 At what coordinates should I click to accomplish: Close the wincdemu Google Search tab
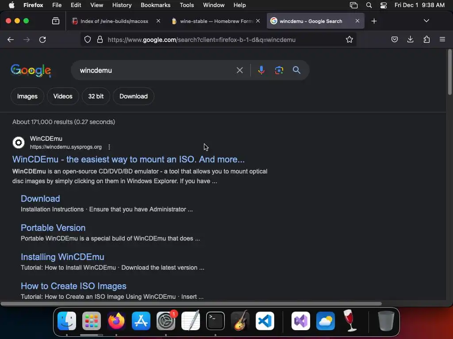click(357, 21)
